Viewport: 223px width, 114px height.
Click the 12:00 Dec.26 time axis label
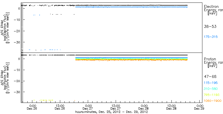click(60, 107)
